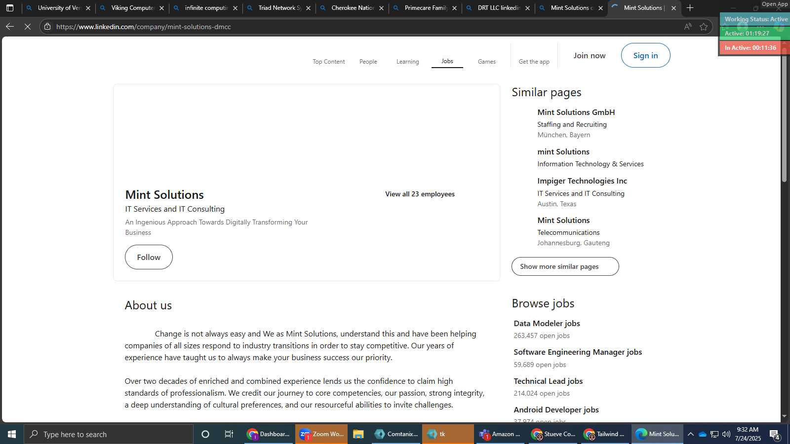Open mint Solutions Information Technology page

coord(563,152)
